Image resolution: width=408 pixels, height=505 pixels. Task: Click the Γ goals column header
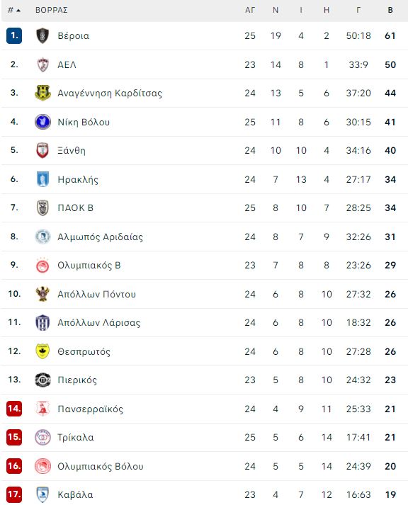358,11
